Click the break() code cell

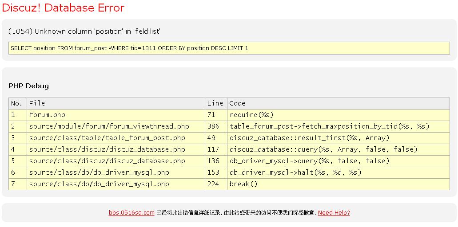point(243,184)
